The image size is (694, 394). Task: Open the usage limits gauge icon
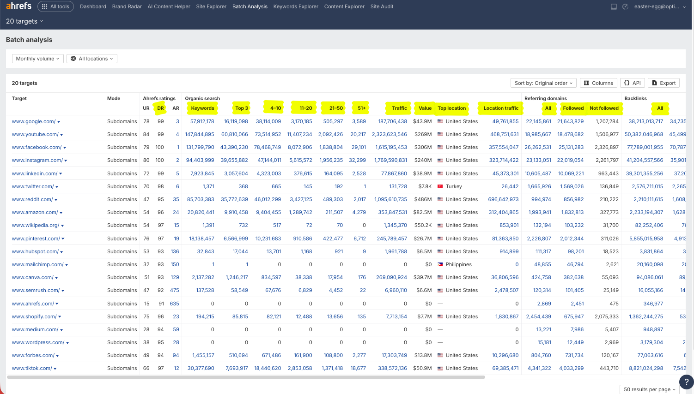pos(625,6)
